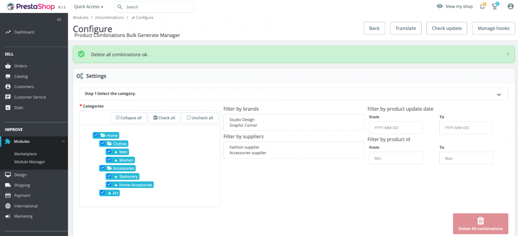Collapse the Step 1 section chevron
Viewport: 518px width, 236px height.
(x=499, y=94)
